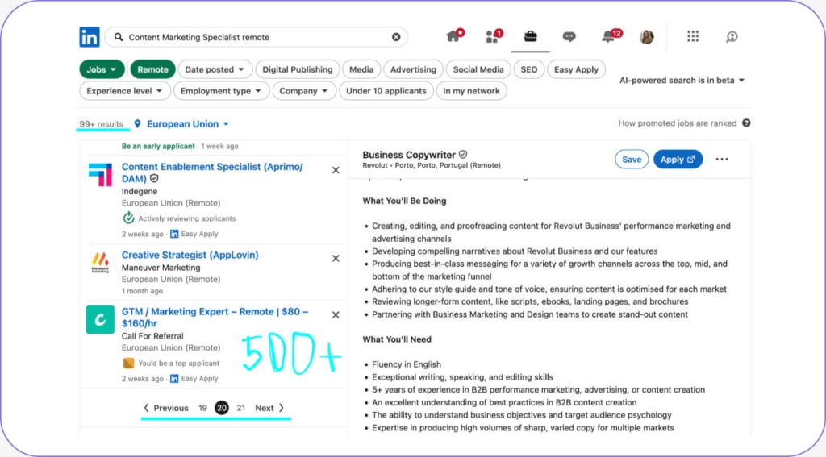
Task: Go to the Next results page
Action: point(269,408)
